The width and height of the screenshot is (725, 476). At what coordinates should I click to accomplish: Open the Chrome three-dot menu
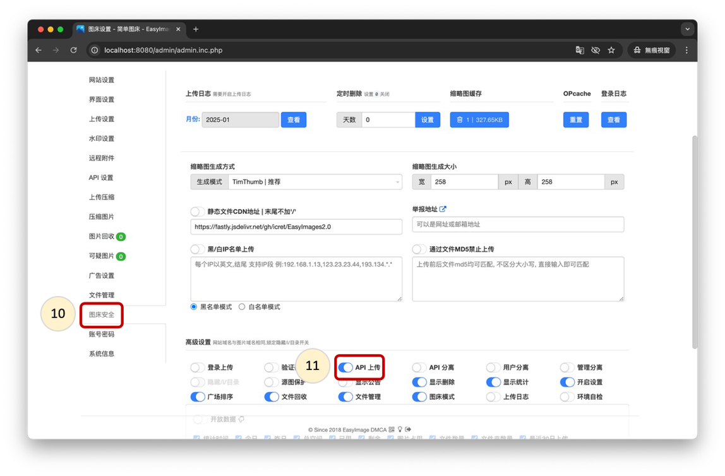[686, 51]
